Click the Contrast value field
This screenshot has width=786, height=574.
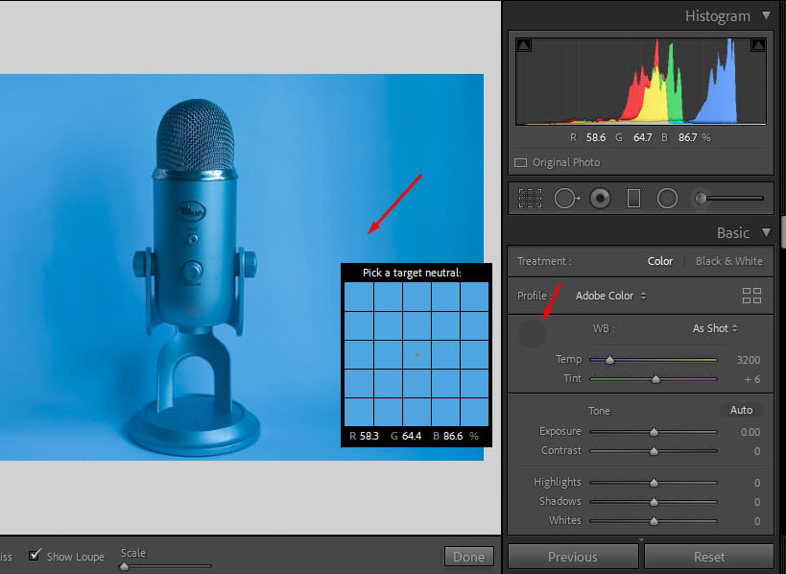coord(757,451)
